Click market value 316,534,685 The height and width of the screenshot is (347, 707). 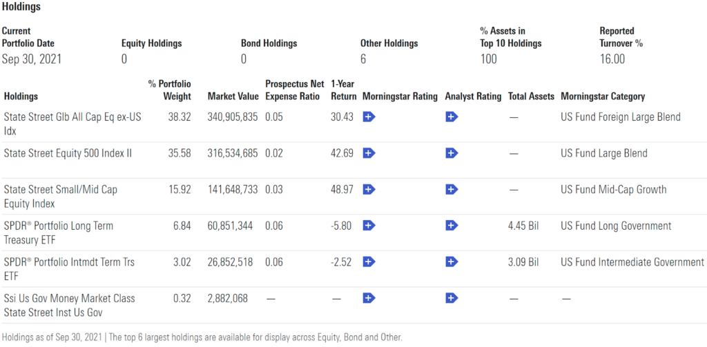coord(233,153)
